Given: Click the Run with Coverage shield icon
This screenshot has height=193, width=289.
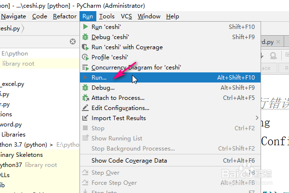Looking at the screenshot, I should (86, 47).
